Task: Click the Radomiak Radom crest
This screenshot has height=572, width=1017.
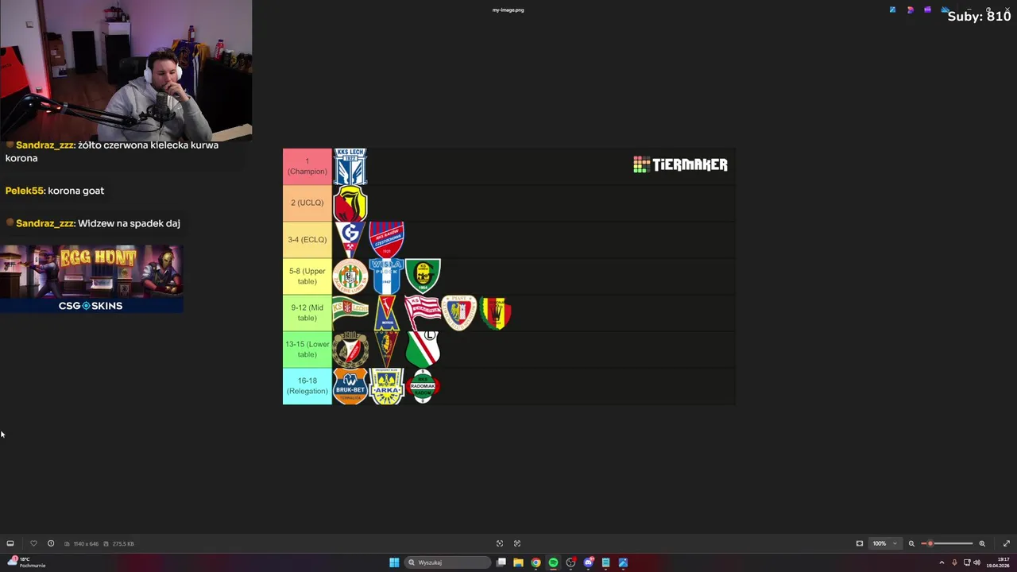Action: click(x=423, y=386)
